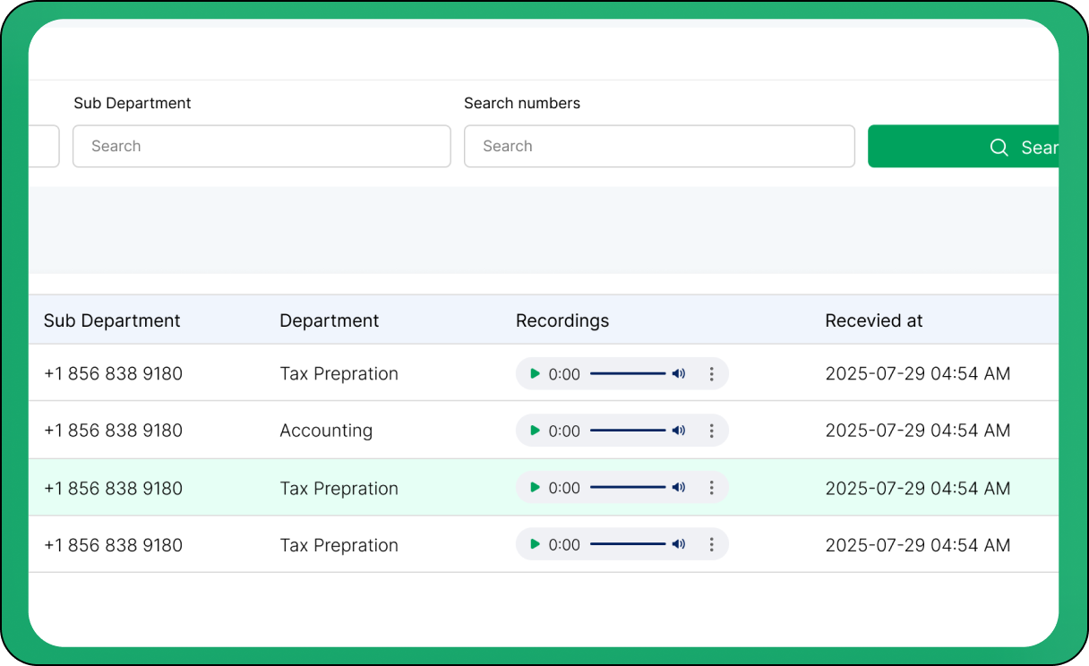The width and height of the screenshot is (1089, 666).
Task: Focus the Sub Department search field
Action: tap(262, 147)
